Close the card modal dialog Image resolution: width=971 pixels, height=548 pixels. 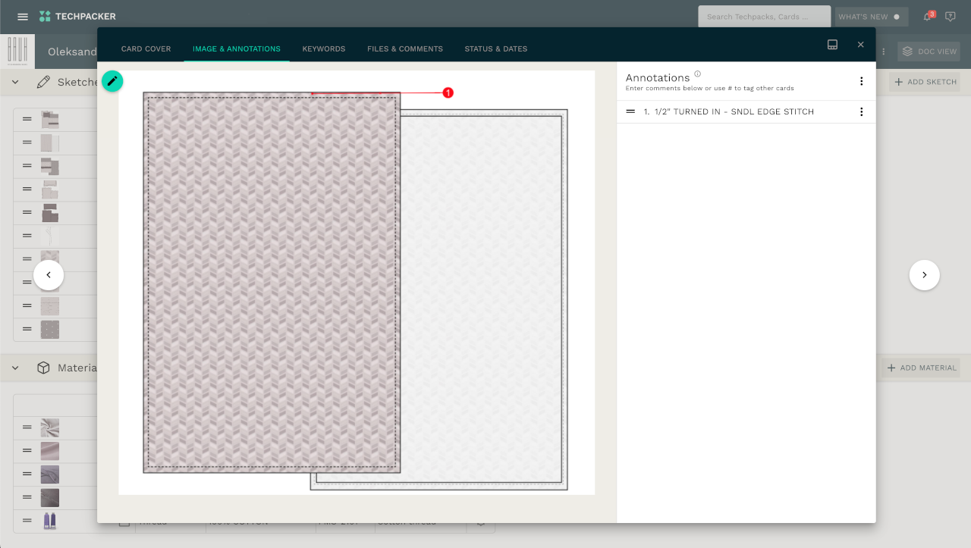[x=860, y=45]
